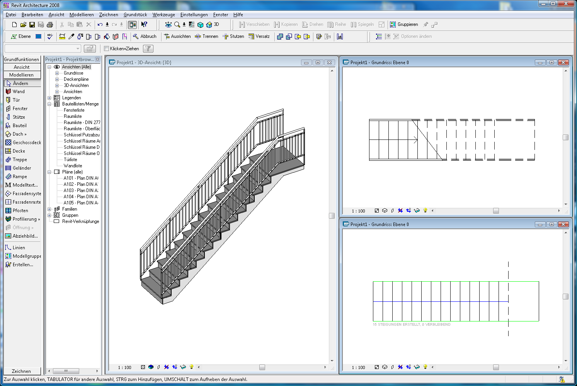Image resolution: width=577 pixels, height=386 pixels.
Task: Click the lightbulb reveal hidden elements in 3D view
Action: pyautogui.click(x=191, y=367)
